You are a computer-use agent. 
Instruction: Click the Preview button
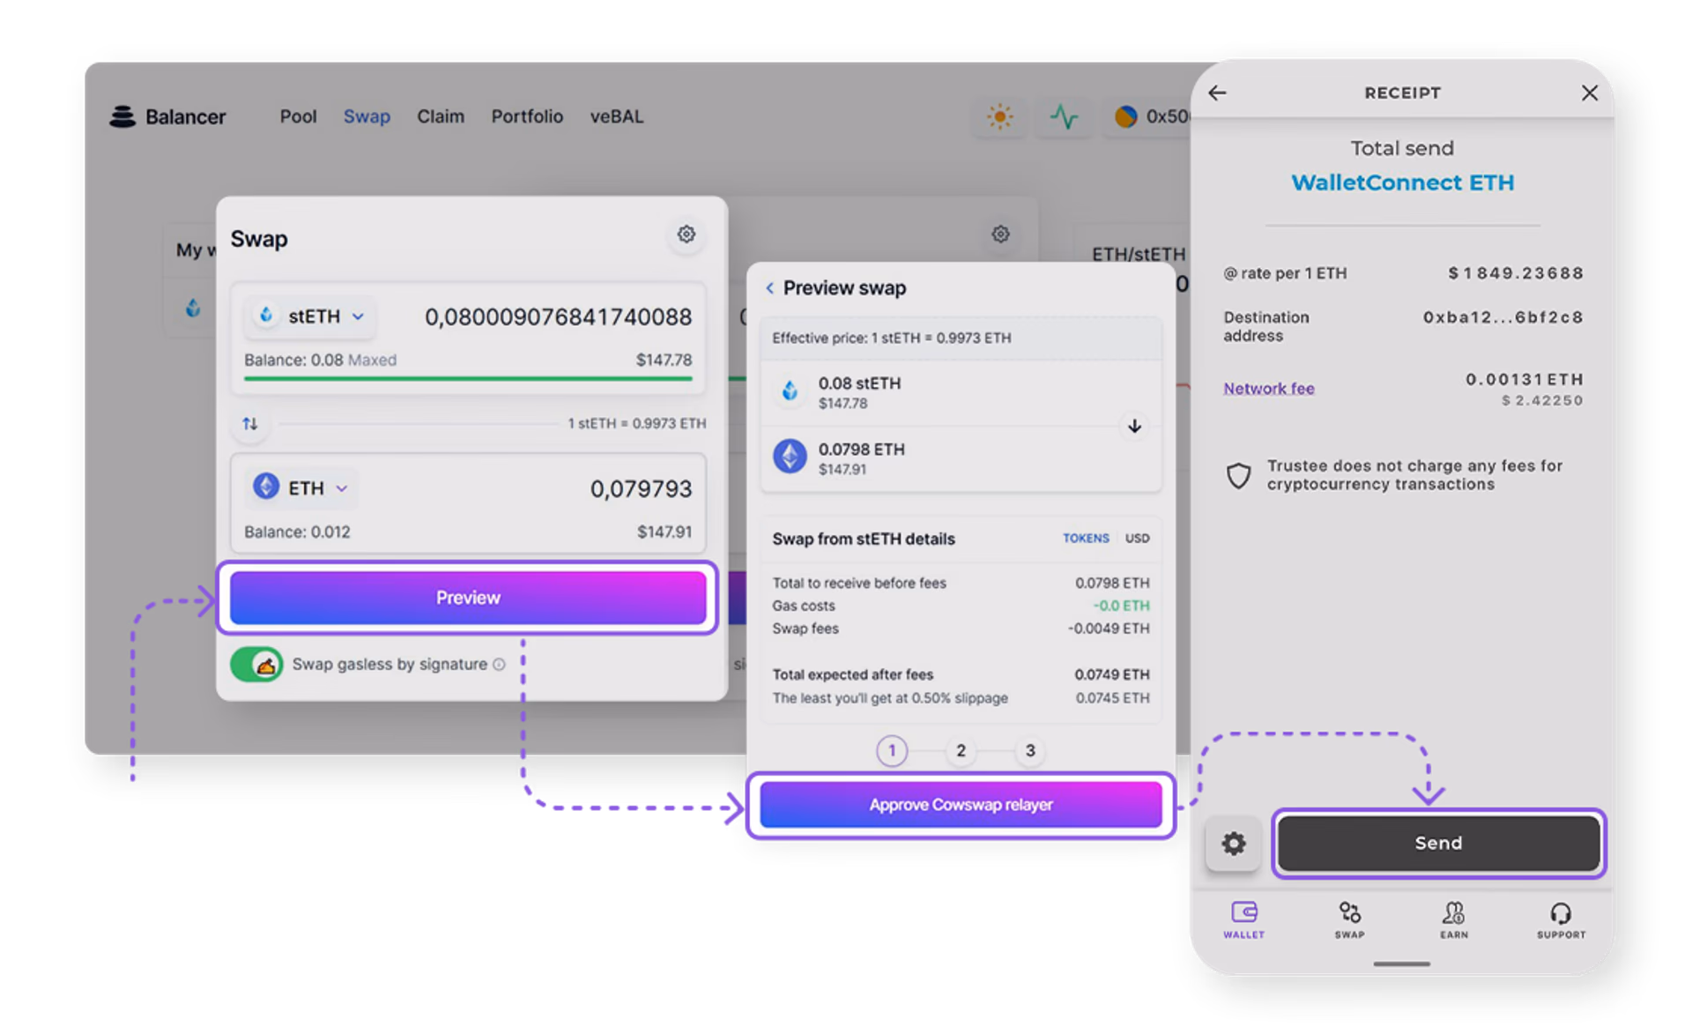468,598
